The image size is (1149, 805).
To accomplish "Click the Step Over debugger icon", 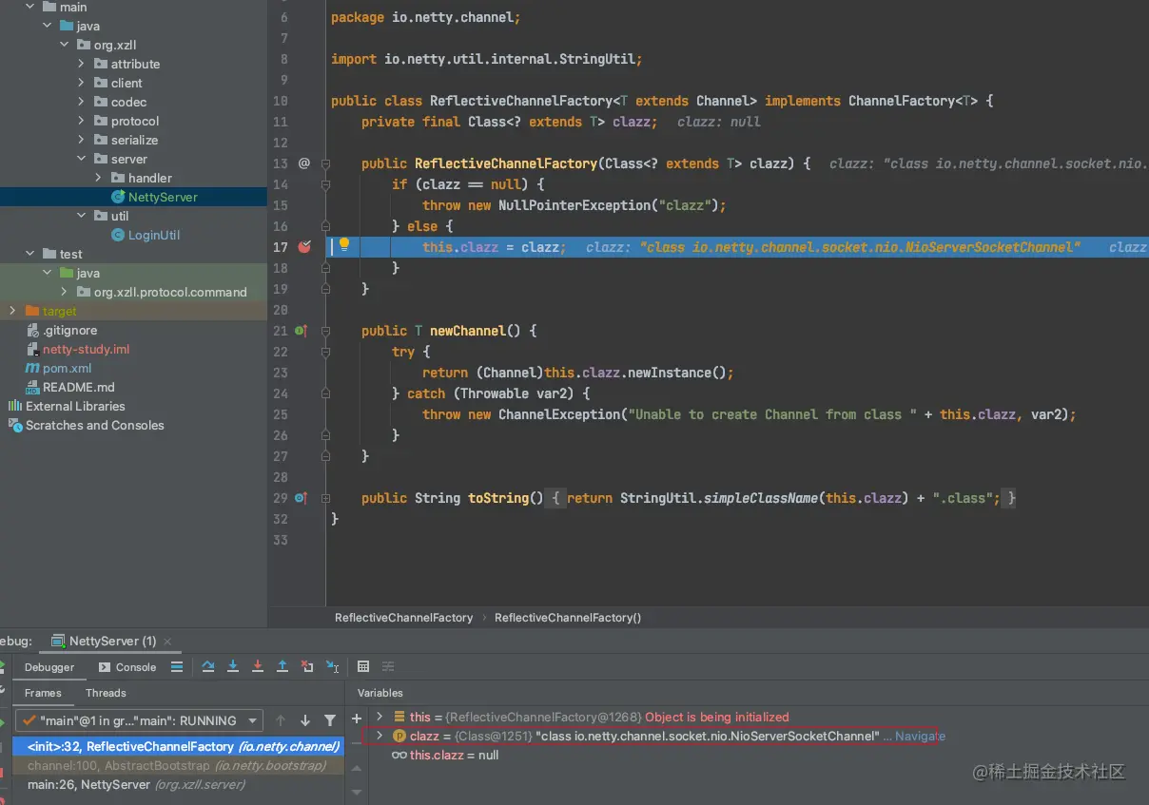I will click(x=208, y=667).
